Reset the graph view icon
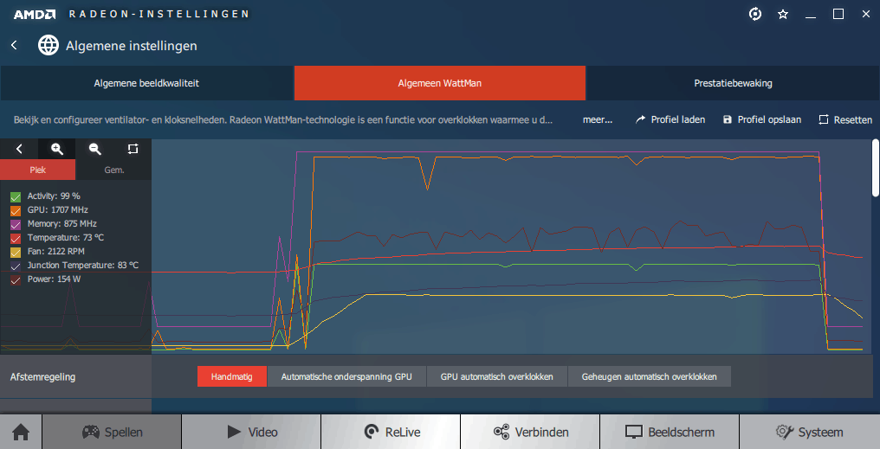Screen dimensions: 880x449 [133, 149]
